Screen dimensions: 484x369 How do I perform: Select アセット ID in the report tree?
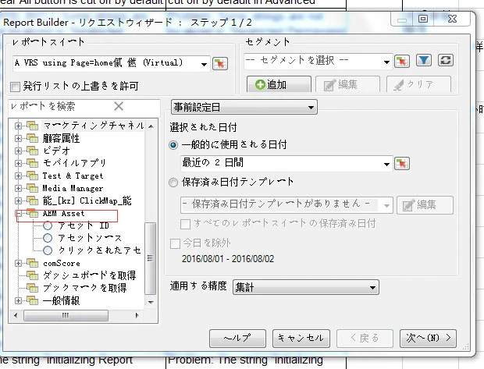(x=83, y=225)
